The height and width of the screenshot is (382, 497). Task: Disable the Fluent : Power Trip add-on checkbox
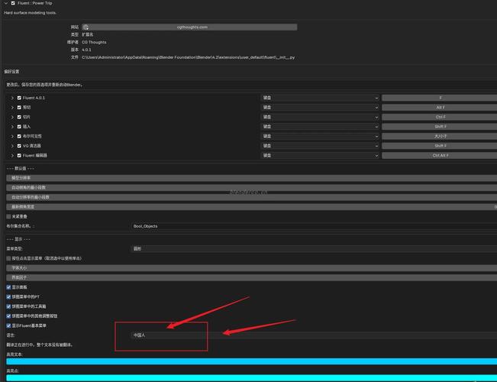(x=13, y=3)
